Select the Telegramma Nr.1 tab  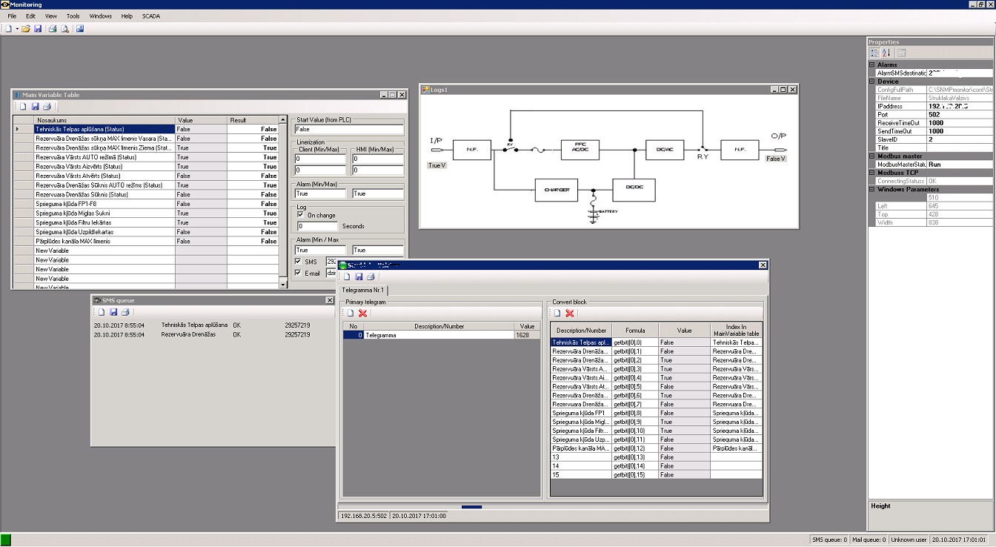363,291
